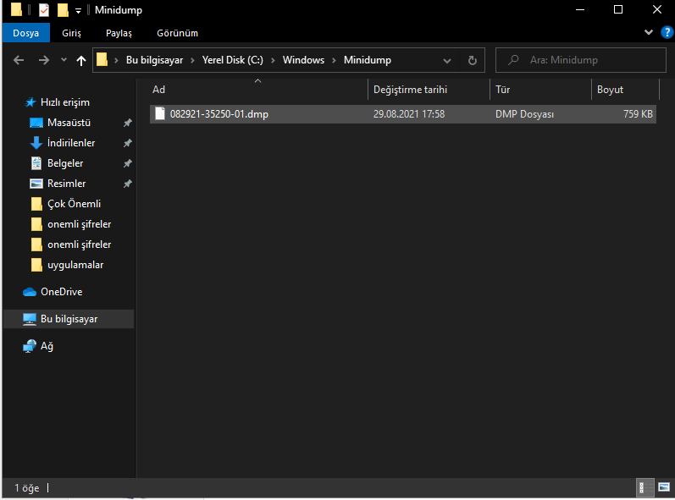The image size is (675, 500).
Task: Open the uygulamalar folder in sidebar
Action: coord(75,265)
